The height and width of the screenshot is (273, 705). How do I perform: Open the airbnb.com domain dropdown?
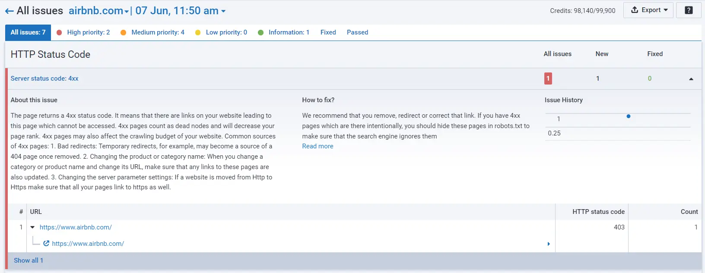[x=99, y=11]
